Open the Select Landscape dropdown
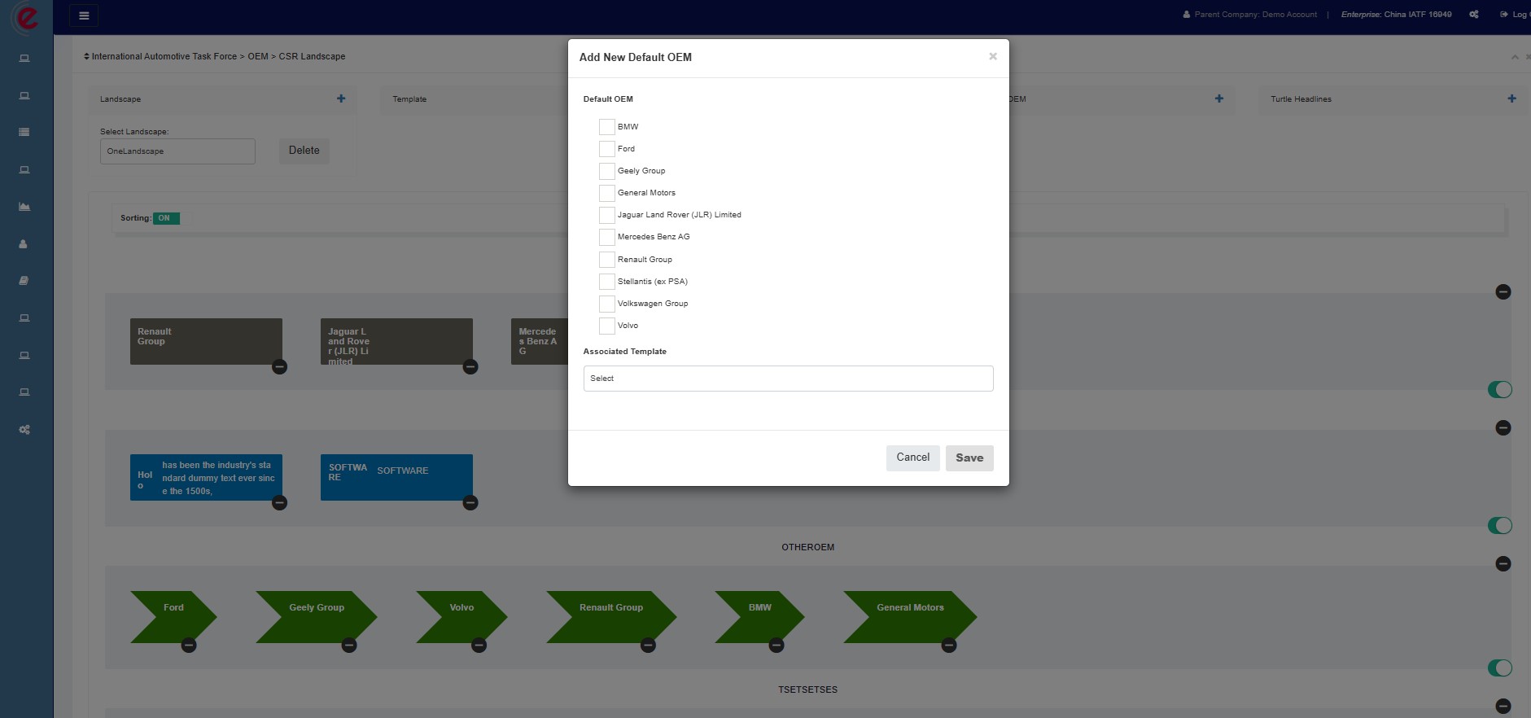 click(x=177, y=151)
